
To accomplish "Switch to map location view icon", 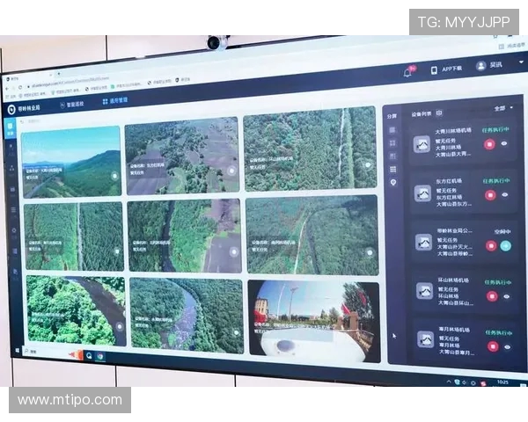I will point(392,182).
